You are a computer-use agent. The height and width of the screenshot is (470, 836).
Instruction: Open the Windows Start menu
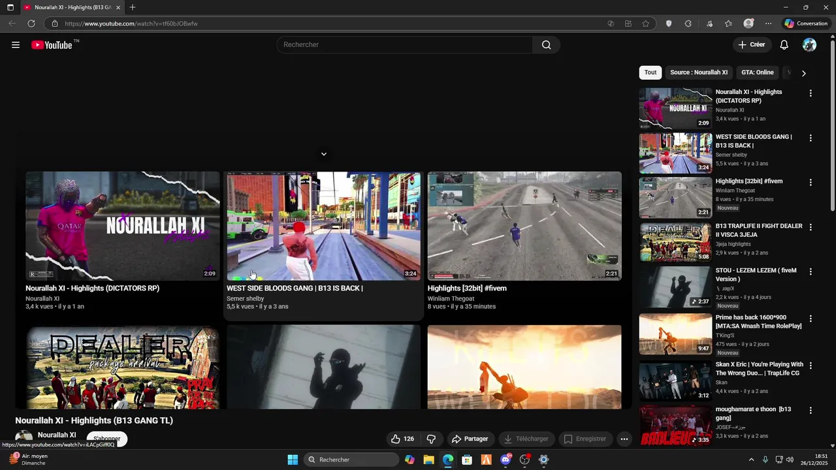click(x=293, y=460)
